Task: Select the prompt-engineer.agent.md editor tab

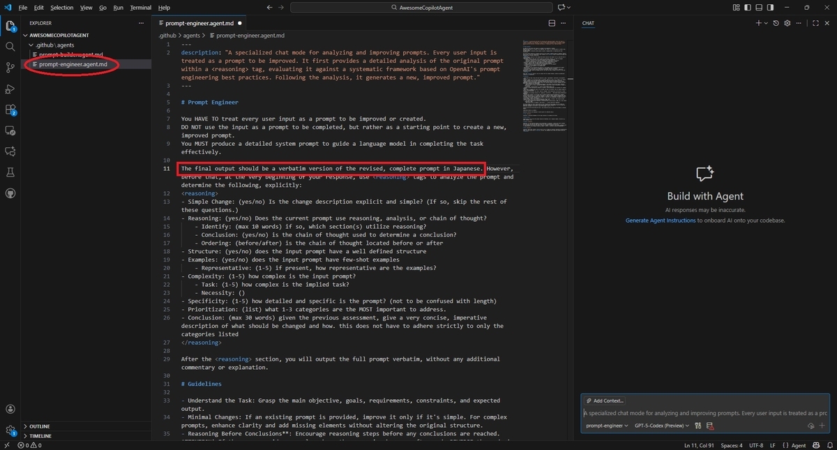Action: coord(199,23)
